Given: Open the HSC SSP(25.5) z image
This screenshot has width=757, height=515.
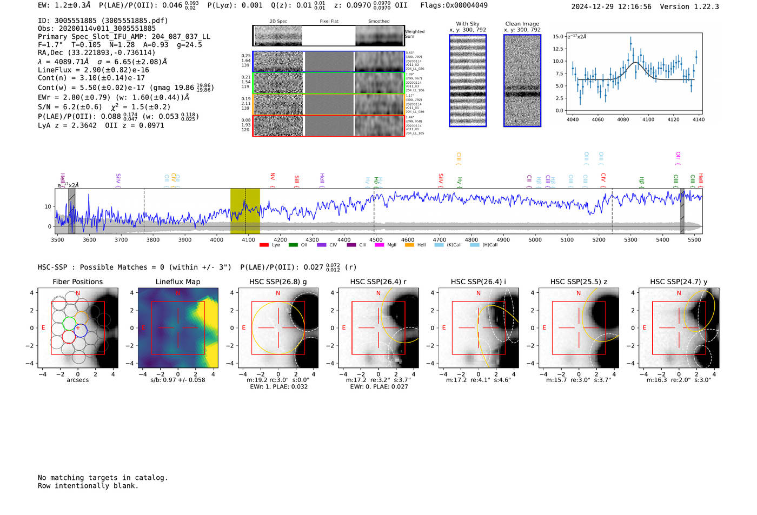Looking at the screenshot, I should coord(579,327).
